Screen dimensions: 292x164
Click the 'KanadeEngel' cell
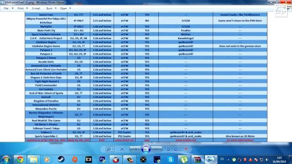click(186, 38)
